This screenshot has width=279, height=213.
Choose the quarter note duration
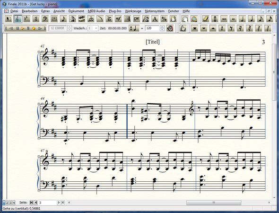[x=252, y=19]
